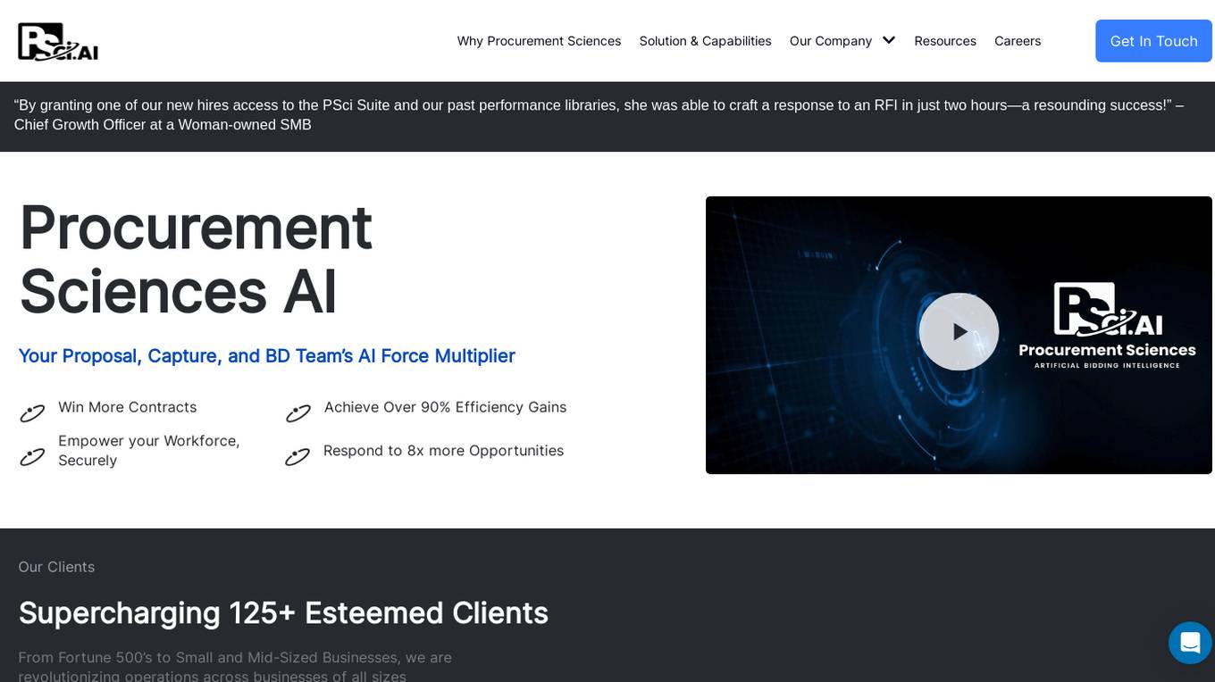Click Respond to 8x more Opportunities text
Image resolution: width=1215 pixels, height=682 pixels.
click(x=443, y=451)
